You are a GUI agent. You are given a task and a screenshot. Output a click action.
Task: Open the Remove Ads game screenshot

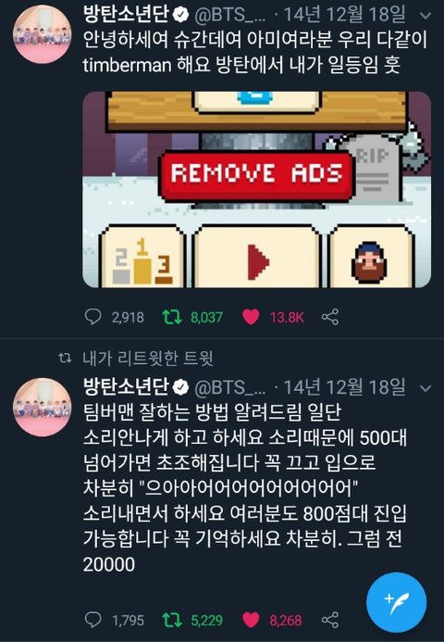pos(257,190)
